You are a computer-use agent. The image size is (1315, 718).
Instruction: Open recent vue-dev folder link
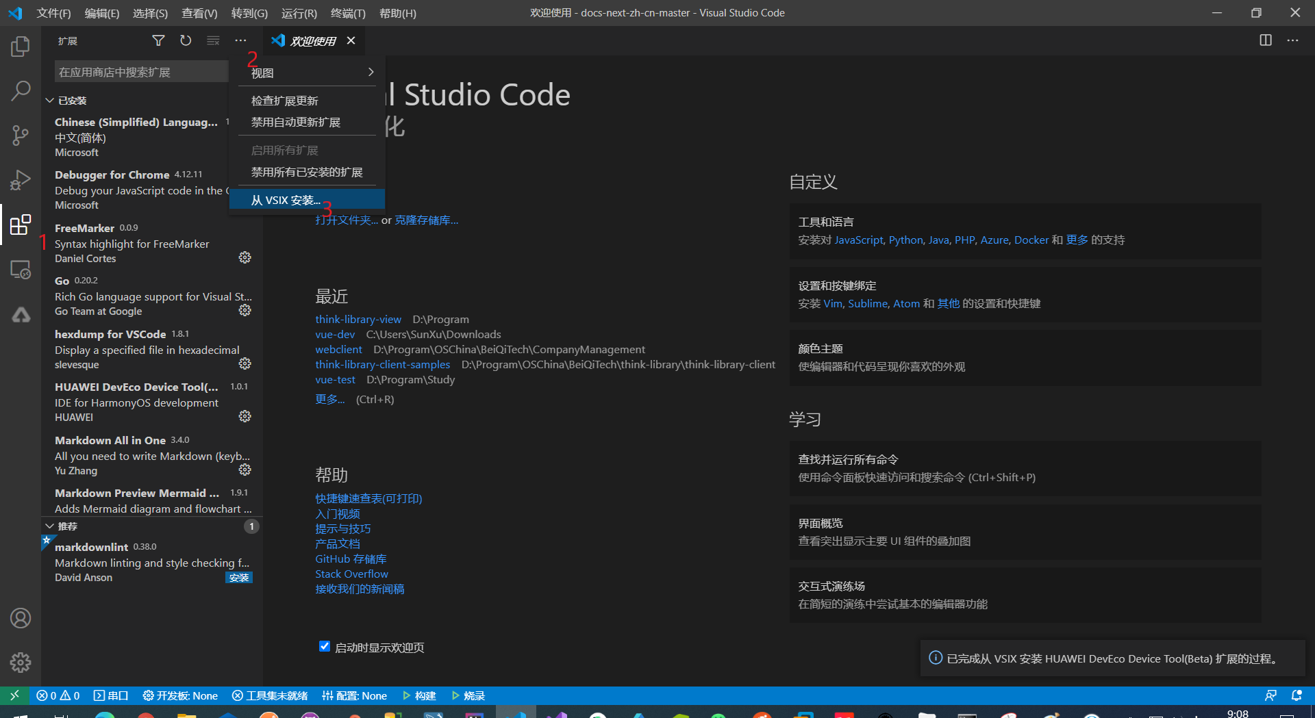point(335,335)
